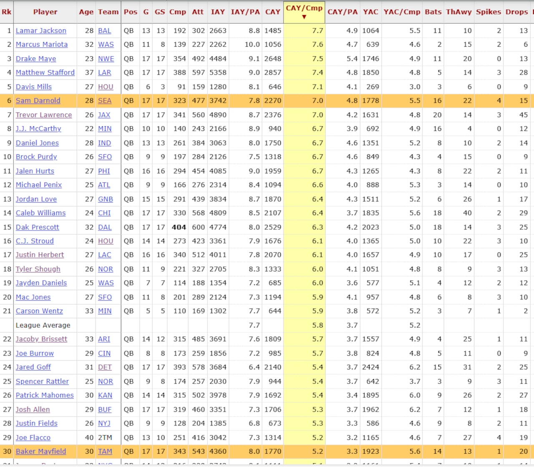Sort players by Drops column
Viewport: 534px width, 467px height.
(516, 12)
